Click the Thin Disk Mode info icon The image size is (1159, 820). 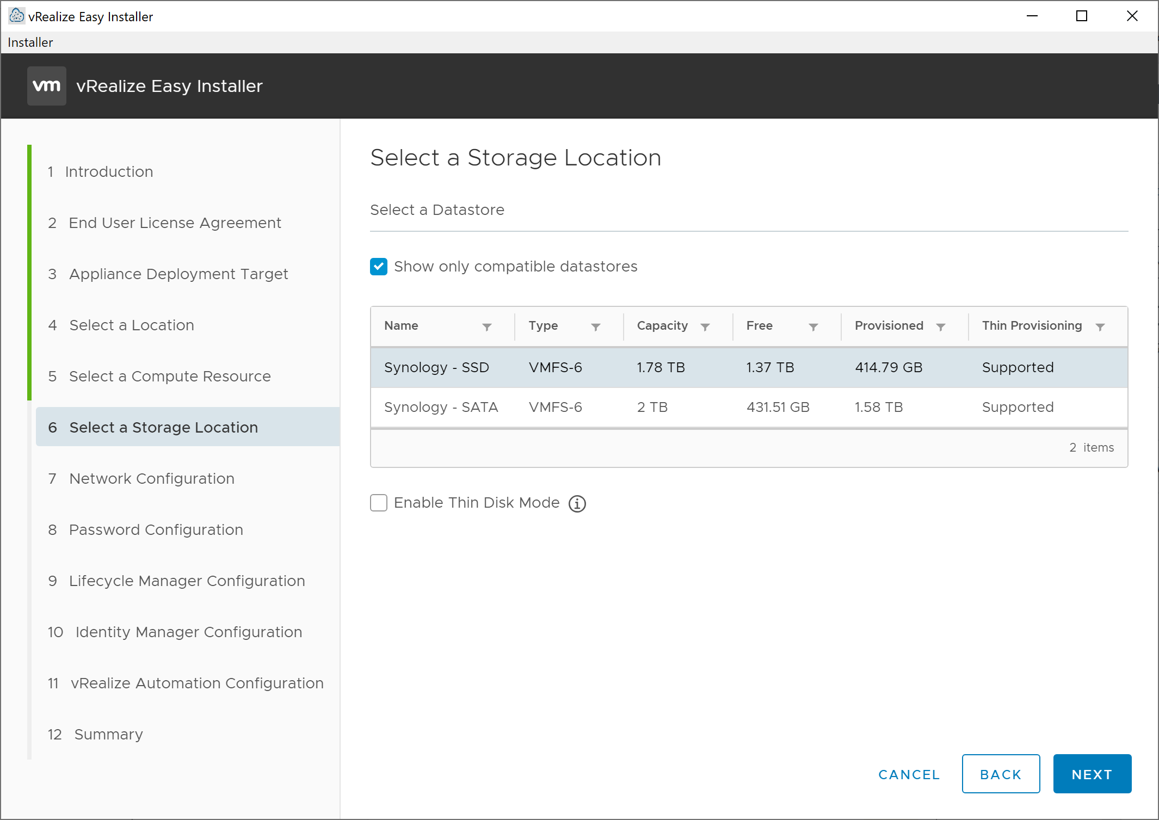(577, 503)
